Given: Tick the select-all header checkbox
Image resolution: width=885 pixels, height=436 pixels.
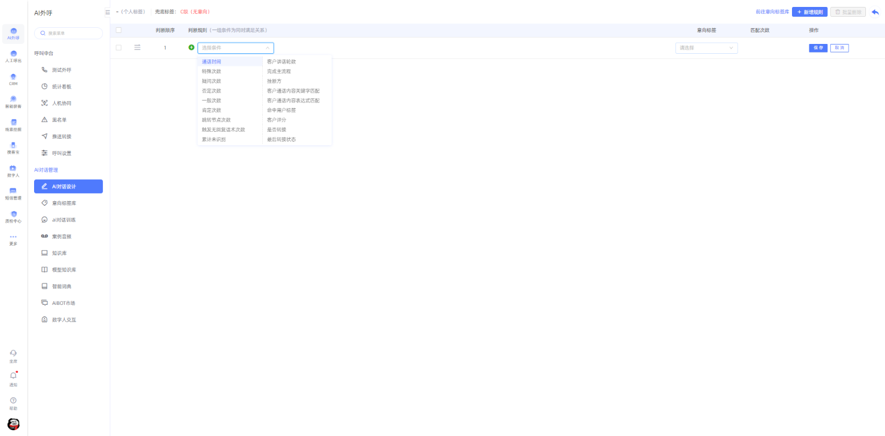Looking at the screenshot, I should pos(118,30).
